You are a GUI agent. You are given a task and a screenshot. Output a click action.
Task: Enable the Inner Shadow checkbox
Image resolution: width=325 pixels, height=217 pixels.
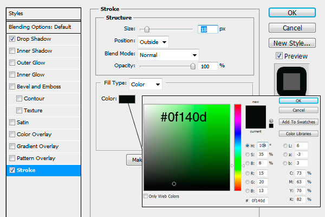click(12, 51)
